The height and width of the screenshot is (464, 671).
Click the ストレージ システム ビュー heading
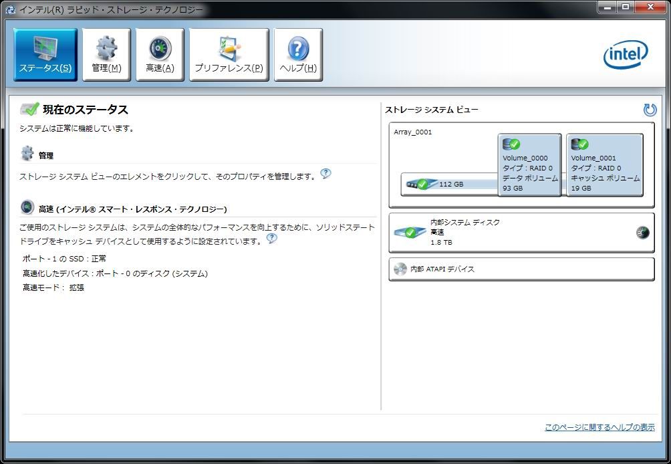coord(431,110)
